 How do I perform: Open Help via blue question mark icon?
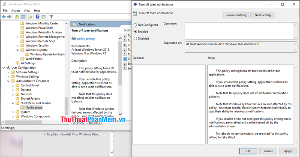[38, 17]
